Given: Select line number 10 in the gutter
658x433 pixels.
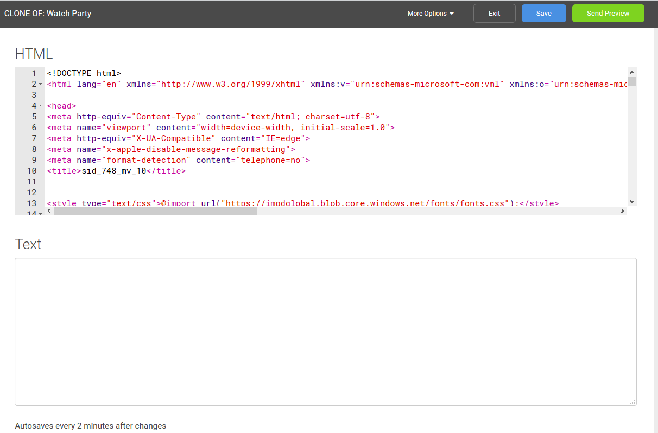Looking at the screenshot, I should (31, 170).
